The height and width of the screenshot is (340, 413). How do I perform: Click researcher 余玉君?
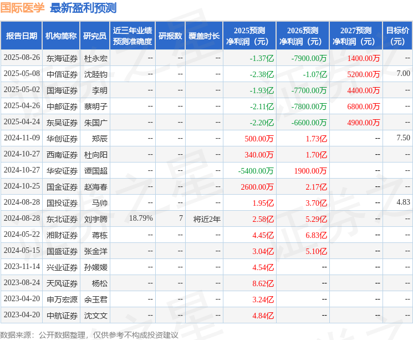click(x=95, y=300)
